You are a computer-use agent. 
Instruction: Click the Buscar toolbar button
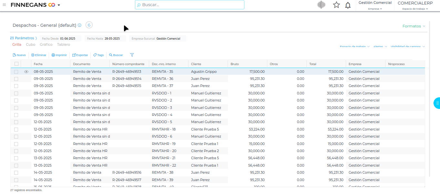click(116, 55)
